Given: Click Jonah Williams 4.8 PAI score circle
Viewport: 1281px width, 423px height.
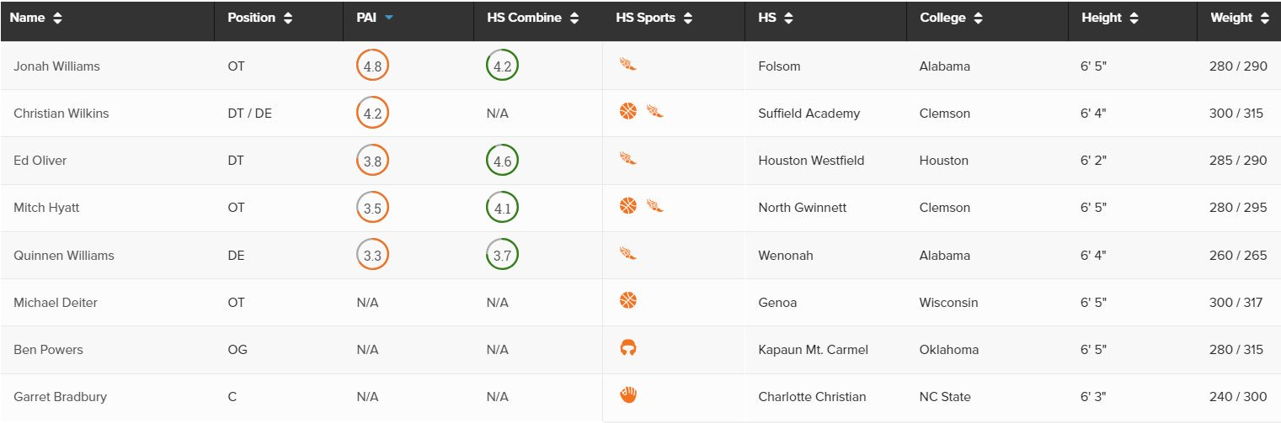Looking at the screenshot, I should tap(372, 66).
